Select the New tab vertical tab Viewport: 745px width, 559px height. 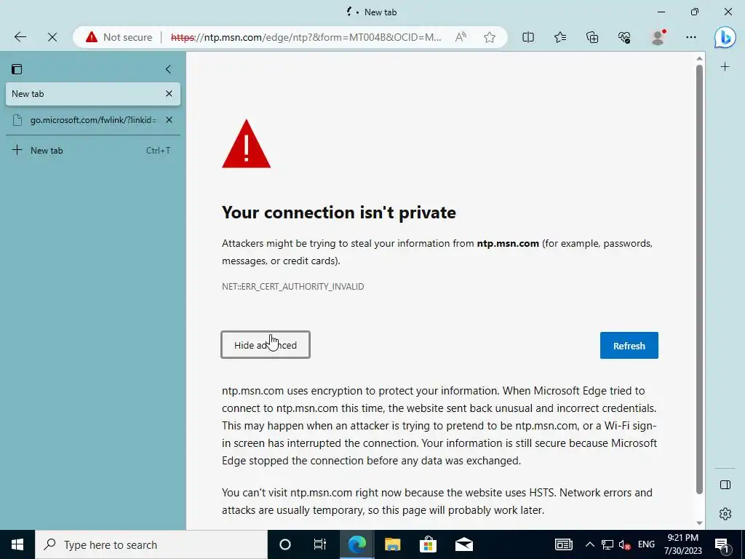point(93,94)
